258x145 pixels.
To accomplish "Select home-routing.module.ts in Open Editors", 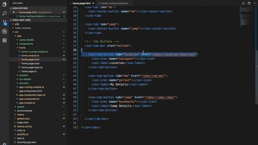I will click(32, 16).
